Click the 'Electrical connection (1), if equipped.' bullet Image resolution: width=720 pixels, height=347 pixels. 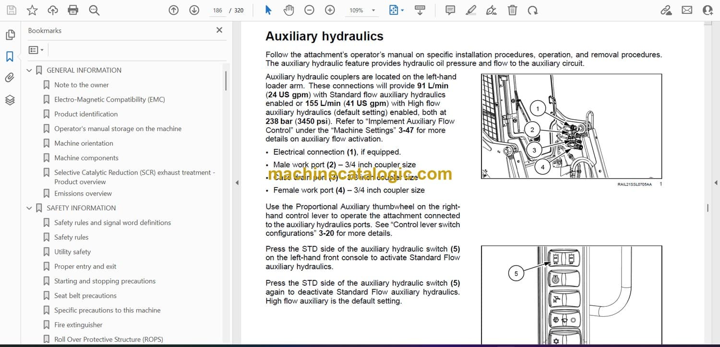coord(337,152)
